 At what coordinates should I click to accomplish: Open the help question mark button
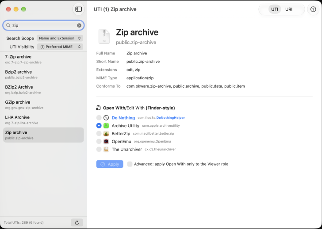coord(313,9)
